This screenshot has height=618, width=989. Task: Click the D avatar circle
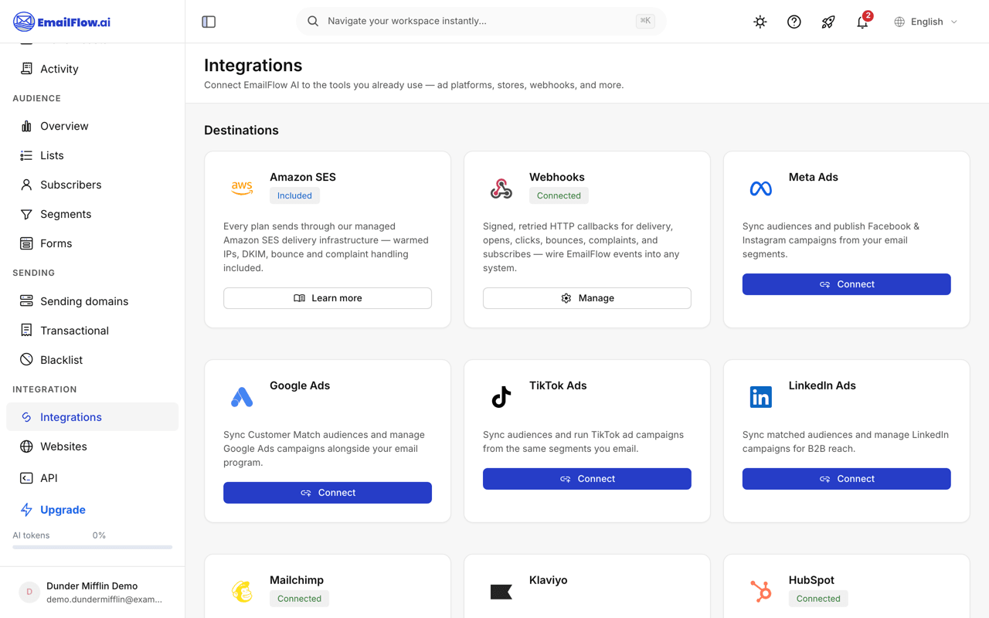(29, 593)
